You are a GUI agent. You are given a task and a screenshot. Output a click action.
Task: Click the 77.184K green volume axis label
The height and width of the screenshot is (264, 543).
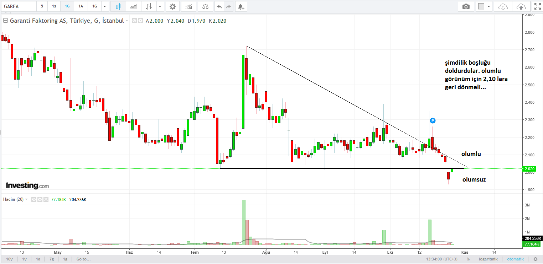pyautogui.click(x=532, y=244)
